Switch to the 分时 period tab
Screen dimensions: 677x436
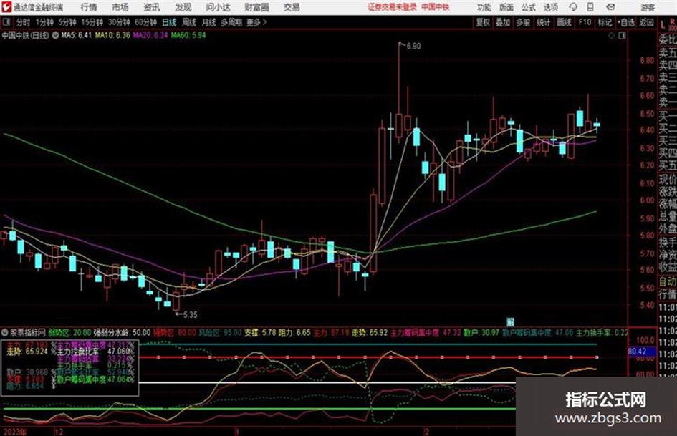point(24,22)
